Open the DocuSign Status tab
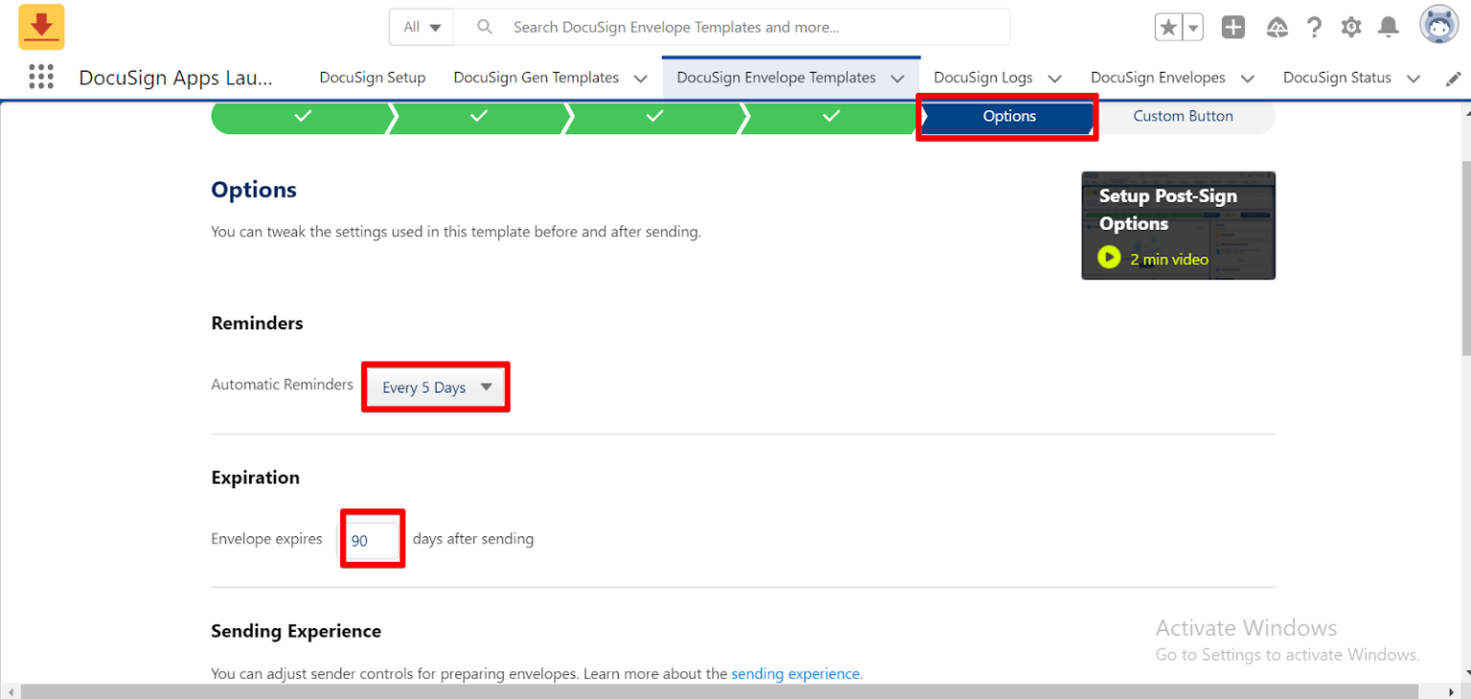1471x699 pixels. click(1337, 78)
